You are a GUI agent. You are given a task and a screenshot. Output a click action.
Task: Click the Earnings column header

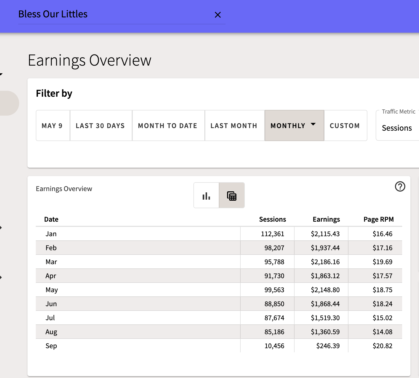326,219
